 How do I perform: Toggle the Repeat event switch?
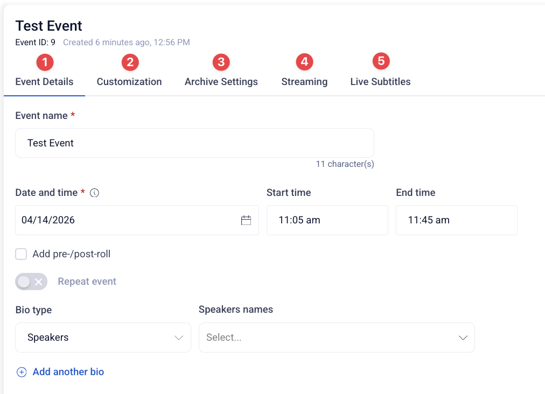[x=31, y=282]
